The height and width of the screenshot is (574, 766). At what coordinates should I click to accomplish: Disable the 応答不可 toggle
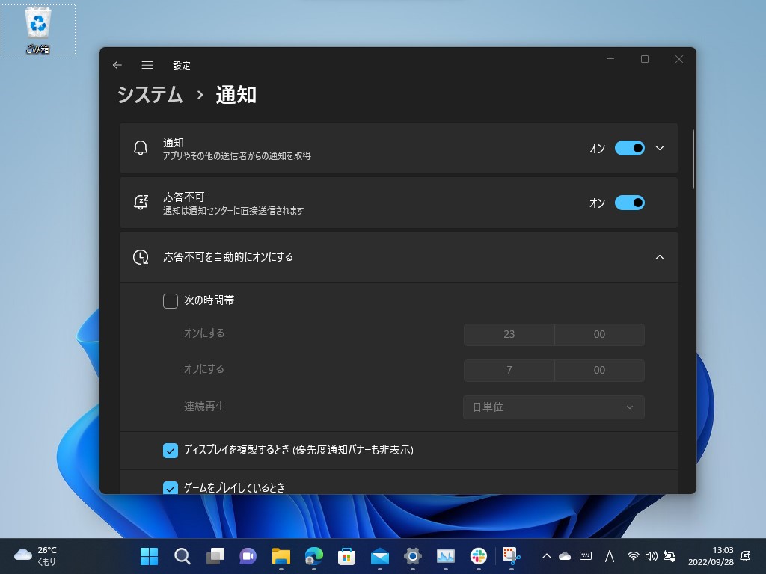[x=631, y=203]
